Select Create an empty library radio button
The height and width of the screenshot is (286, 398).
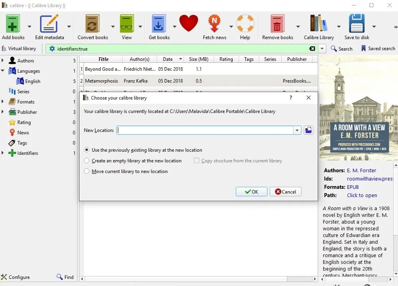pos(86,160)
